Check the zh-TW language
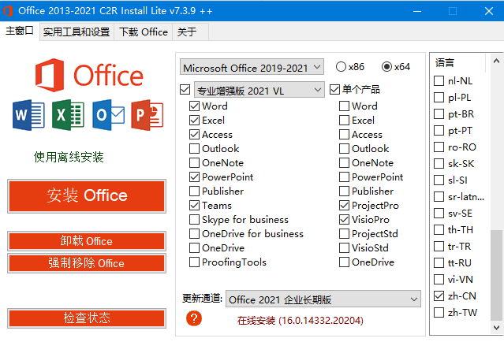The image size is (504, 342). pyautogui.click(x=439, y=313)
